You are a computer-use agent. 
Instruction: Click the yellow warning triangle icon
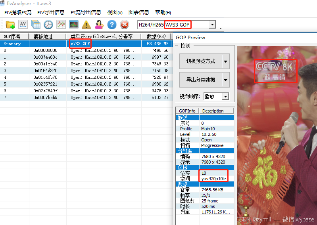(86, 25)
